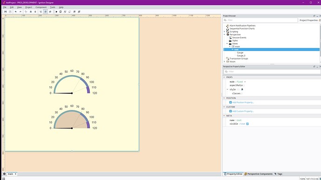Click the main view icon in tree
Image resolution: width=321 pixels, height=180 pixels.
point(233,46)
